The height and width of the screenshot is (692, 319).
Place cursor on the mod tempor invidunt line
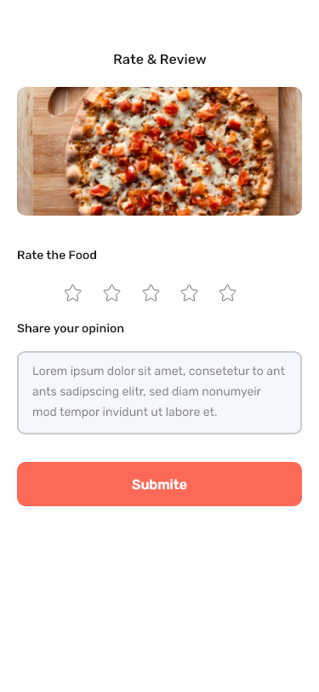[125, 412]
